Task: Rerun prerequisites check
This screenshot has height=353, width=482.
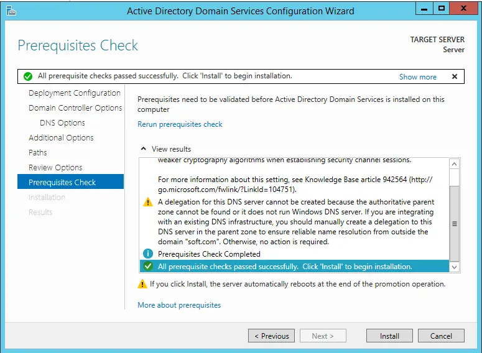Action: tap(180, 124)
